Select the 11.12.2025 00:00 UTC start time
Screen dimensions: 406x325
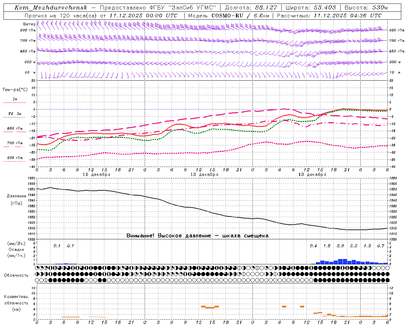[x=143, y=16]
